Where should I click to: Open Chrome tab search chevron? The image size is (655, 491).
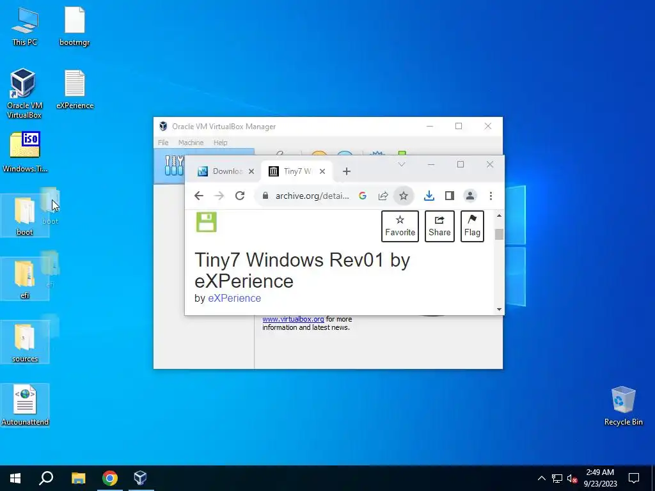pyautogui.click(x=402, y=164)
